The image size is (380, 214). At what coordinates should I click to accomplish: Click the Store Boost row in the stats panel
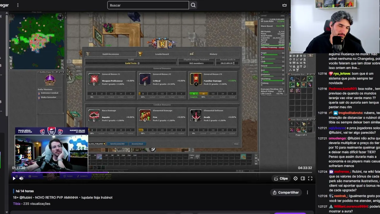pos(273,26)
